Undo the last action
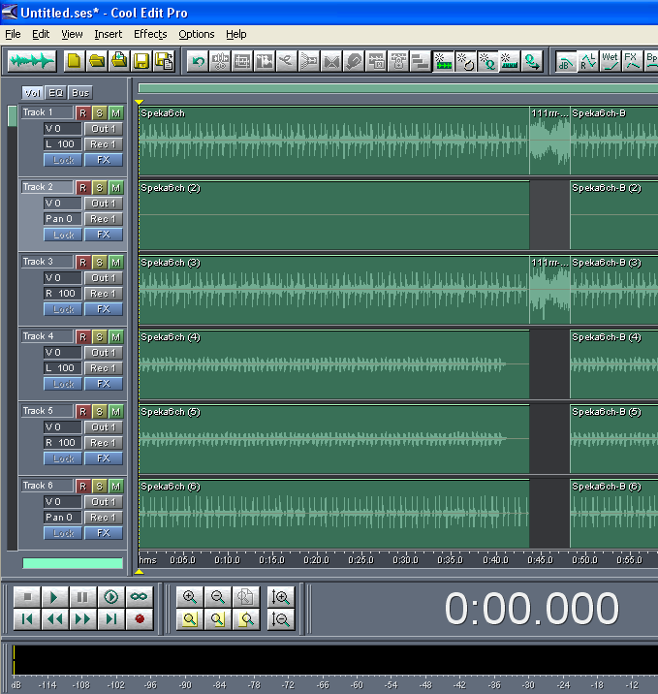This screenshot has height=694, width=658. 198,61
